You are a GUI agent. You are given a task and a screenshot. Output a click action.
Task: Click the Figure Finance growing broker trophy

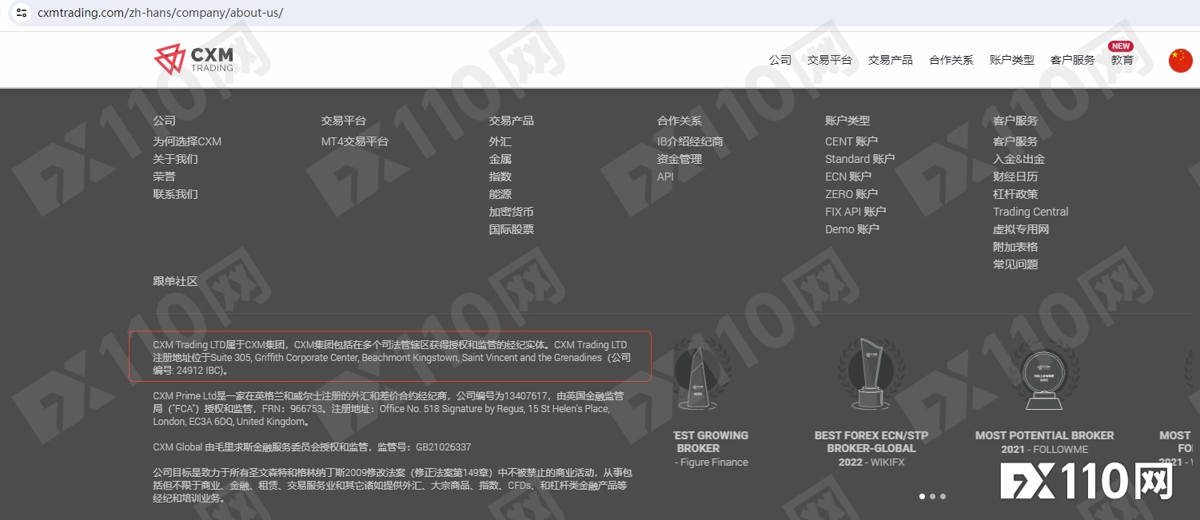(x=700, y=375)
